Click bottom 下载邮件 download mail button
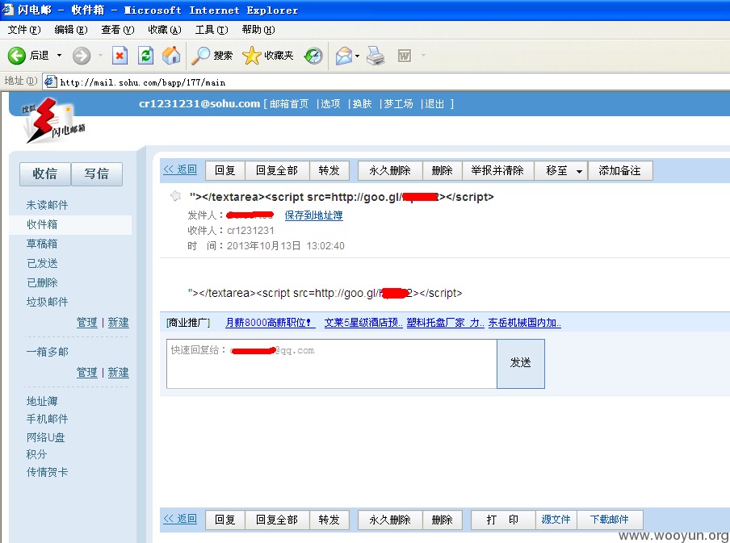The height and width of the screenshot is (543, 730). click(x=610, y=520)
